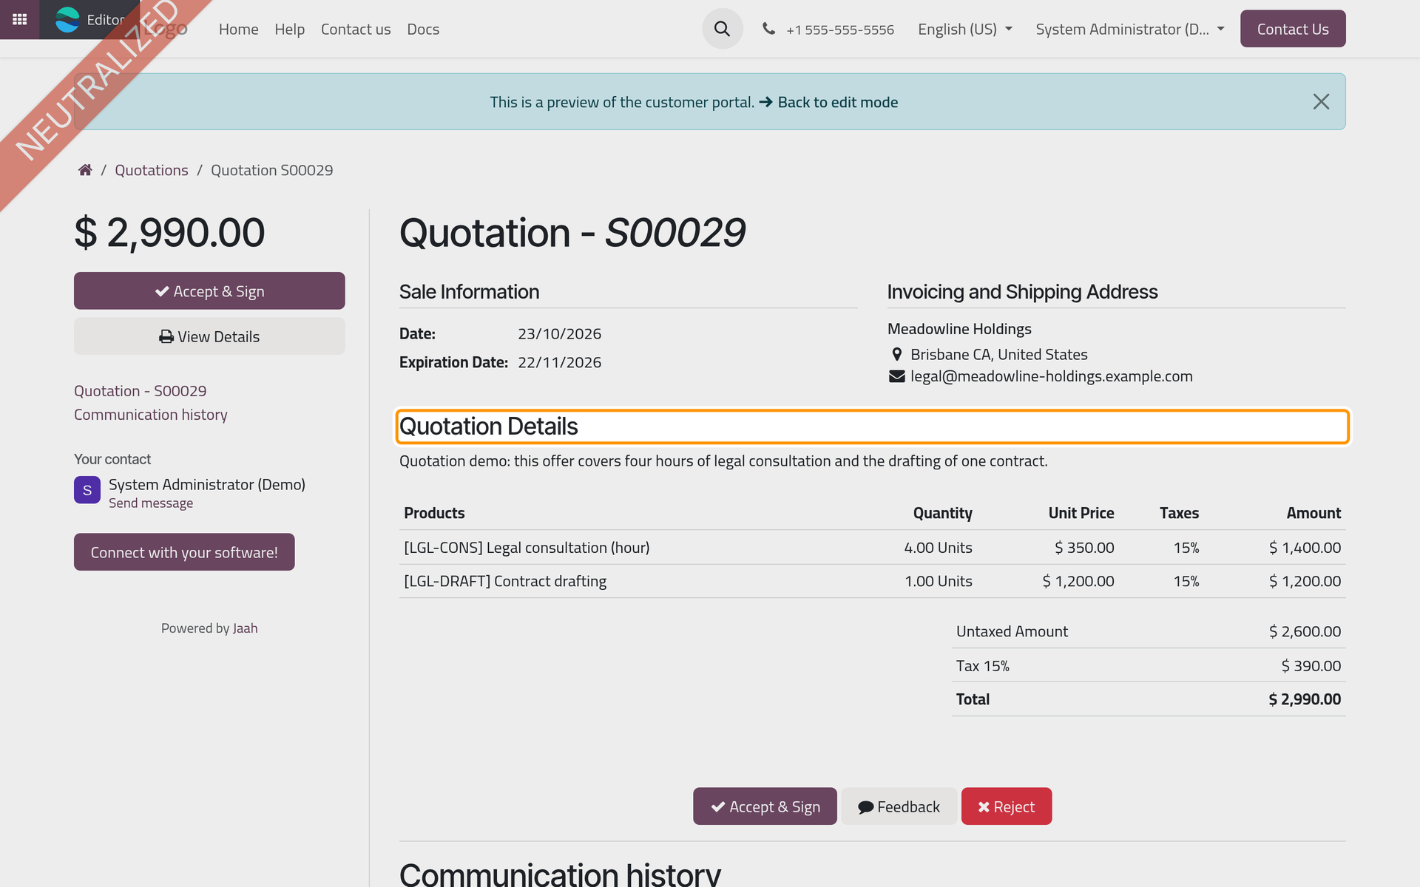Click phone number +1 555-555-5556
This screenshot has width=1420, height=887.
tap(839, 30)
